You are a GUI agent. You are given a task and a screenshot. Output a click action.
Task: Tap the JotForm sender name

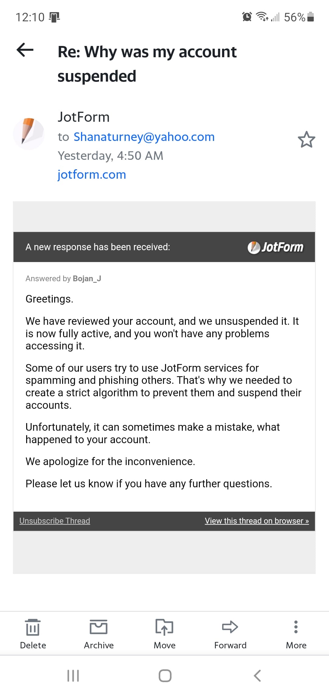point(84,117)
